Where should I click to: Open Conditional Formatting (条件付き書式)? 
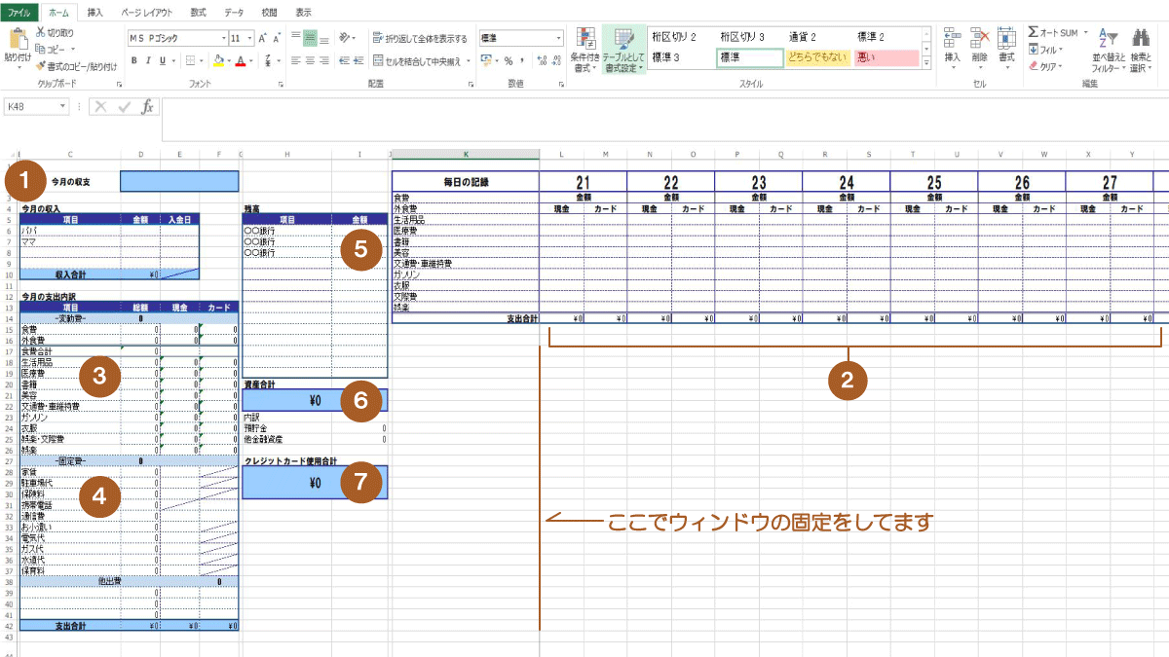coord(584,48)
